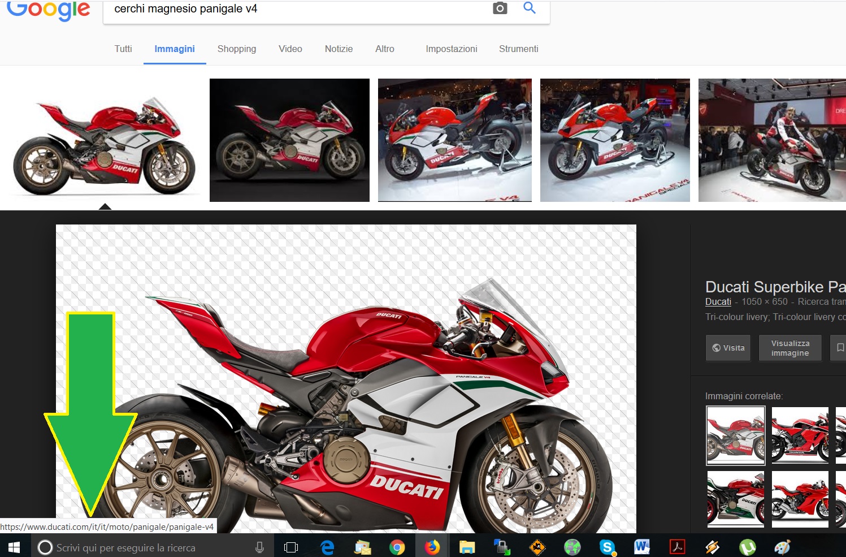
Task: Select the third result thumbnail, bike on paddock stand
Action: pyautogui.click(x=455, y=140)
